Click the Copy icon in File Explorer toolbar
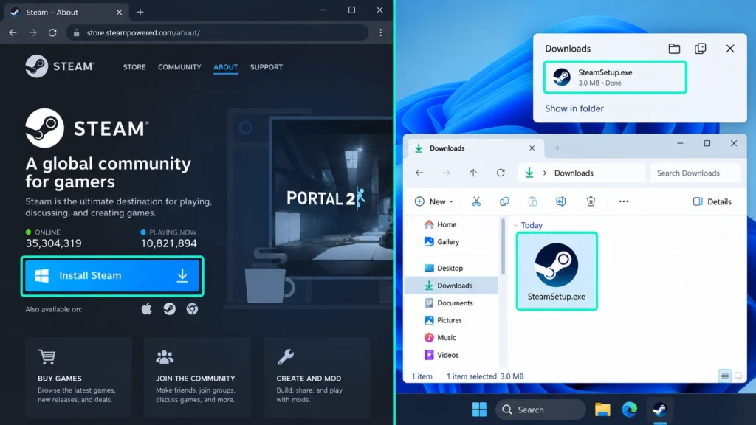Viewport: 756px width, 425px height. 504,201
